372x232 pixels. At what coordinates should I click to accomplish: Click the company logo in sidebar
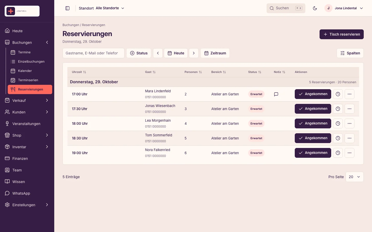pos(22,11)
